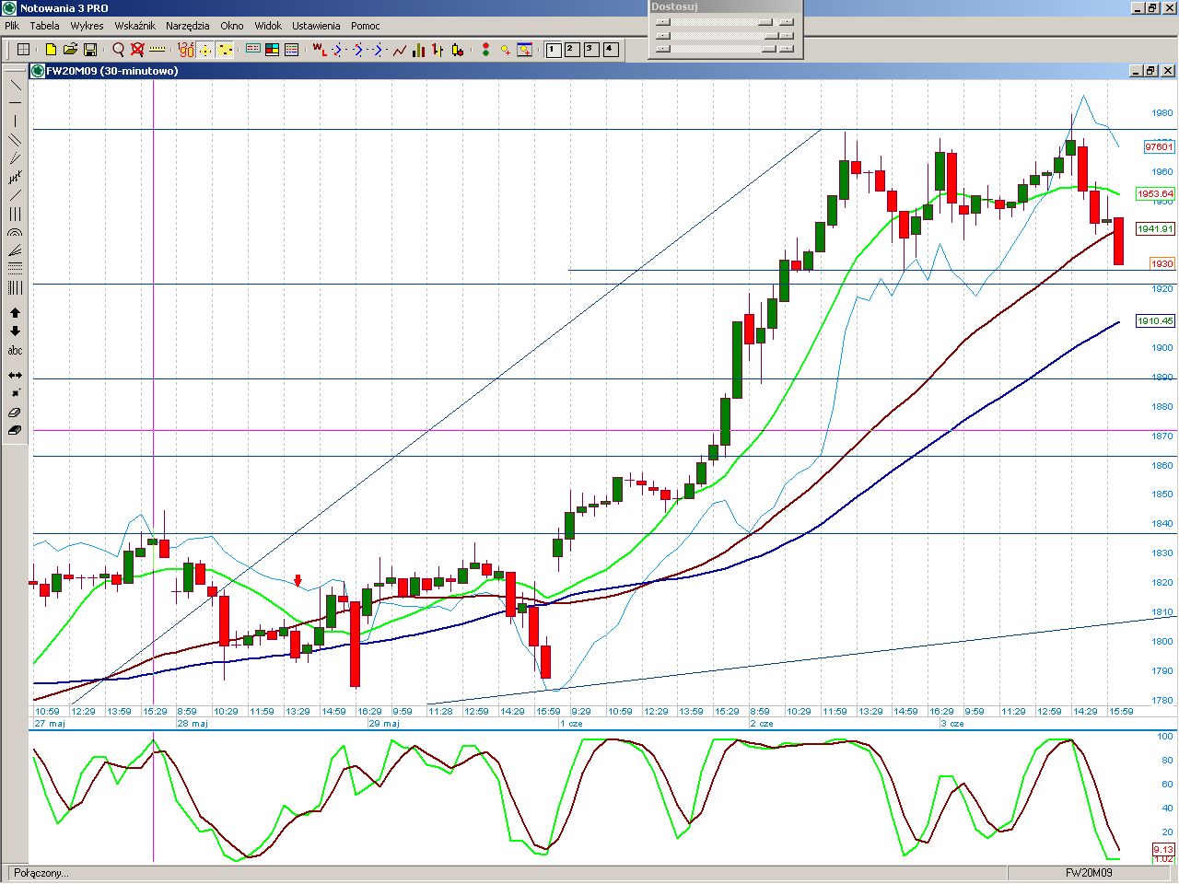1179x884 pixels.
Task: Click the floppy disk save icon
Action: pyautogui.click(x=90, y=50)
